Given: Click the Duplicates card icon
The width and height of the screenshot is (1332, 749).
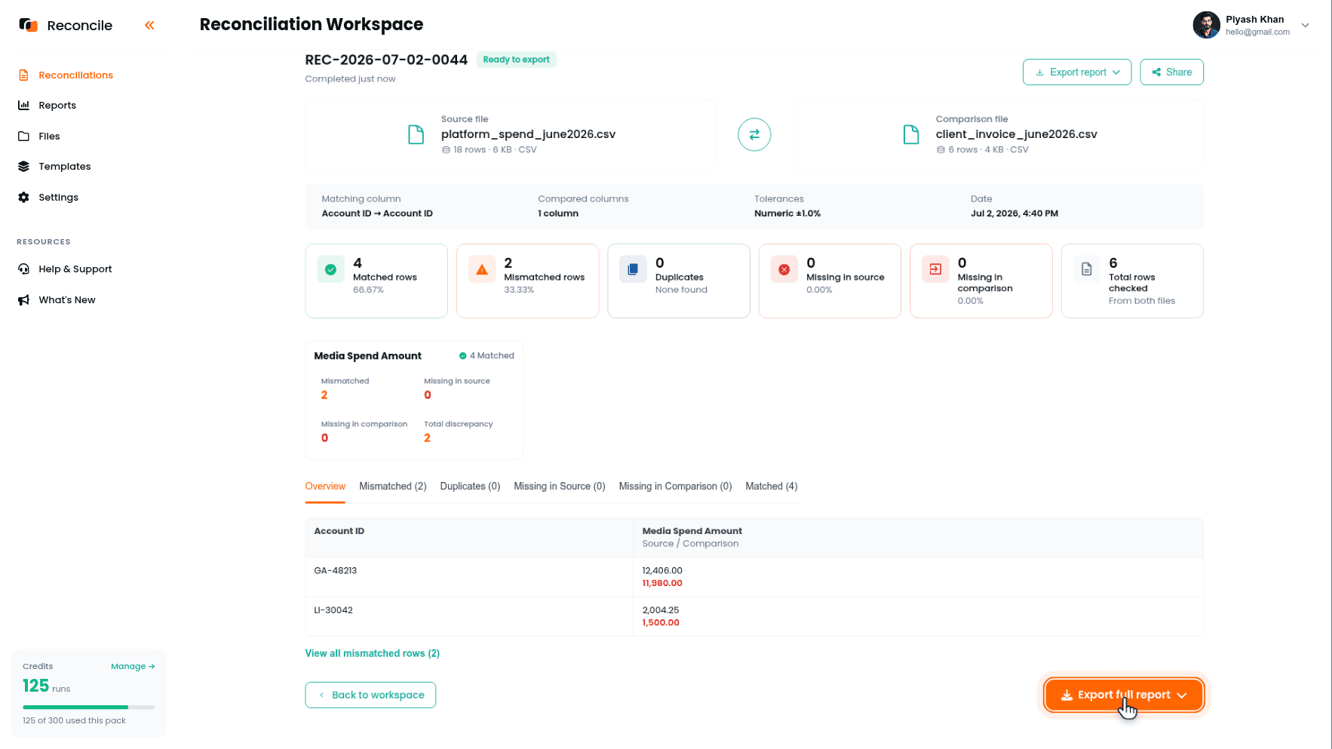Looking at the screenshot, I should (633, 269).
